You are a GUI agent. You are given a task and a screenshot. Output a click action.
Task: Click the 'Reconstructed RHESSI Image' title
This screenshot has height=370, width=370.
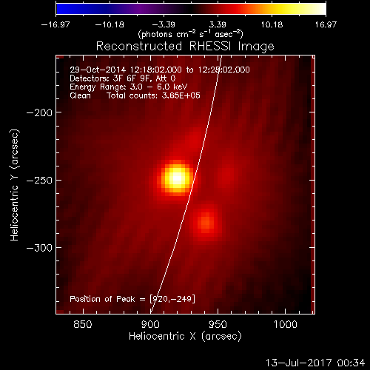pyautogui.click(x=185, y=47)
